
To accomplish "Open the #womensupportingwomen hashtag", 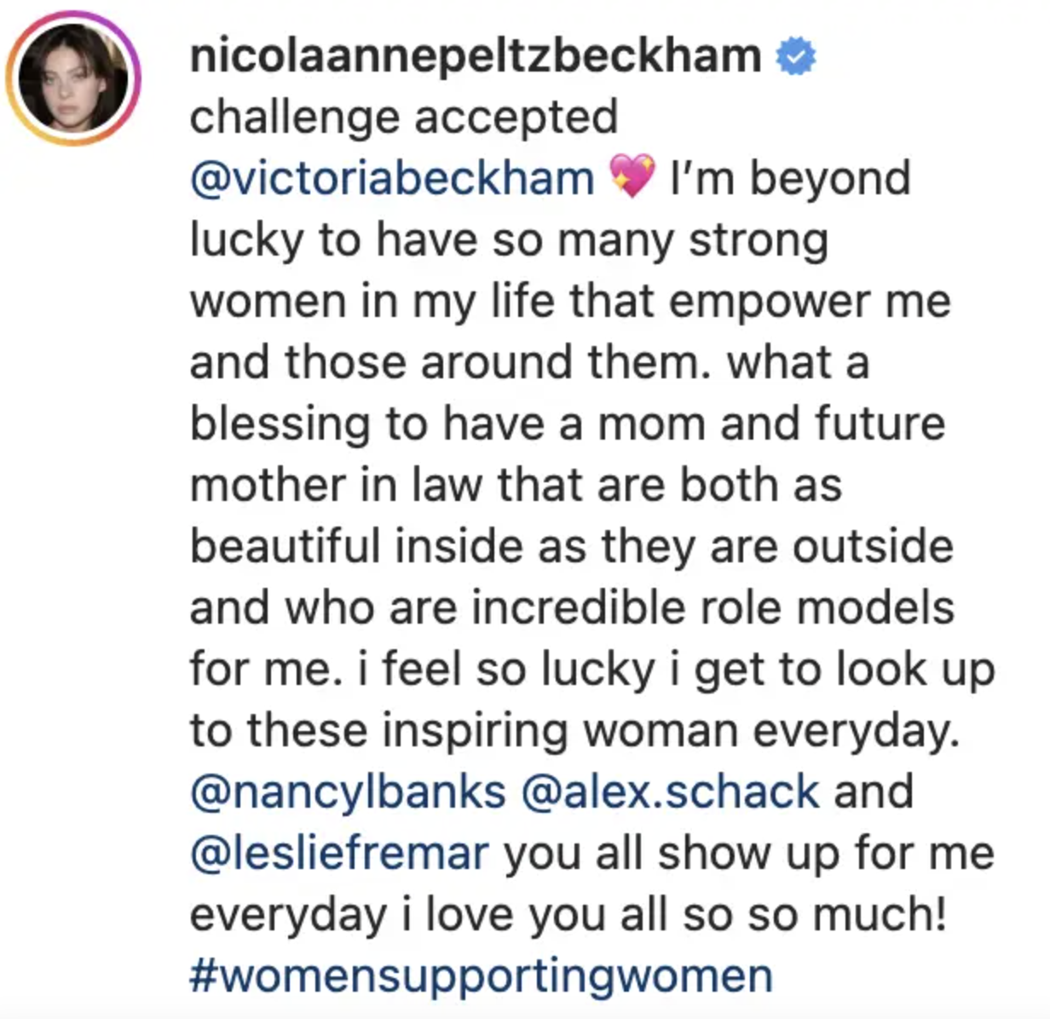I will point(482,976).
